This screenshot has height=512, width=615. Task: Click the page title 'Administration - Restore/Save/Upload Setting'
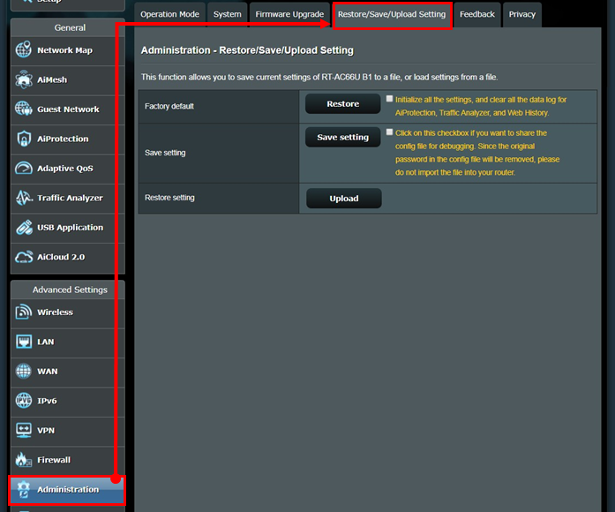(x=247, y=50)
